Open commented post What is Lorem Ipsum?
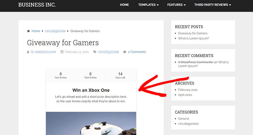Image resolution: width=253 pixels, height=135 pixels. click(x=203, y=64)
